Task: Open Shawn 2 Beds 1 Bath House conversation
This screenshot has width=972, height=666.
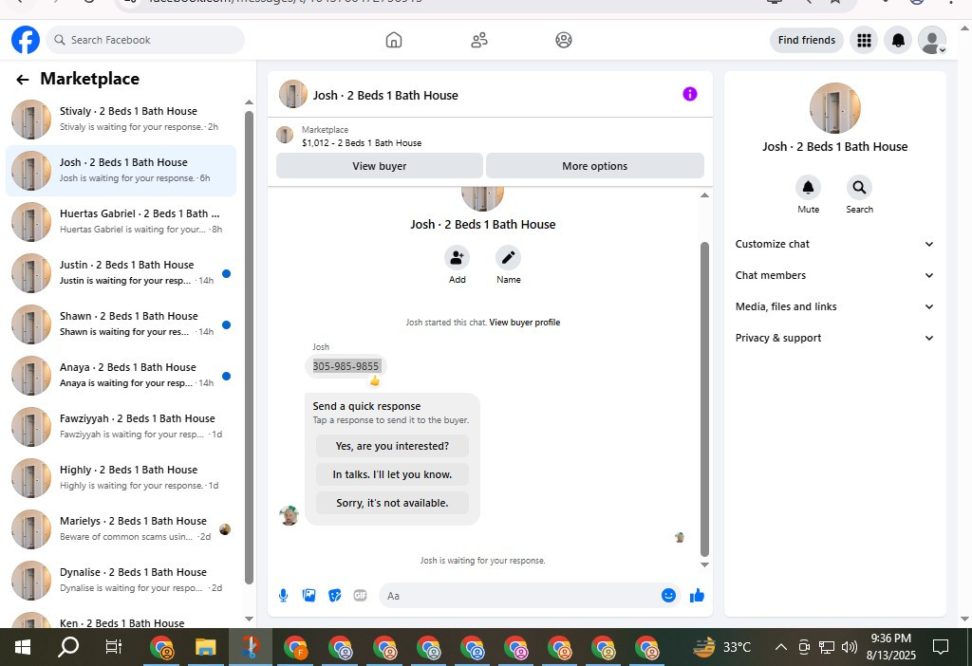Action: point(121,324)
